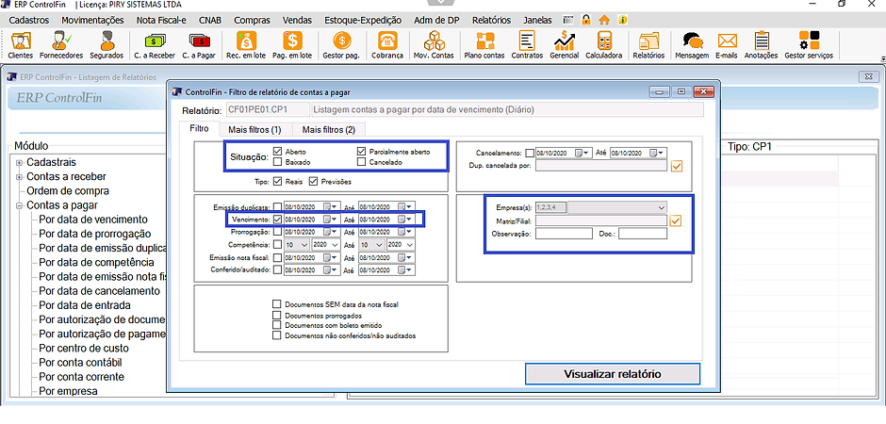Select Por data de vencimento tree item
The width and height of the screenshot is (886, 424).
(93, 219)
